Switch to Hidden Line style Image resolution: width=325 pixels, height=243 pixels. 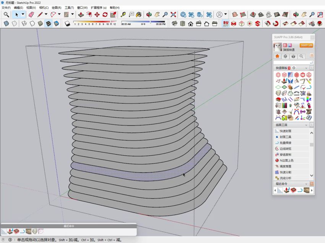[32, 24]
